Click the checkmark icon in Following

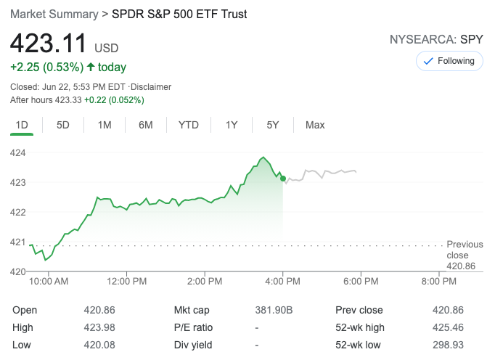427,61
